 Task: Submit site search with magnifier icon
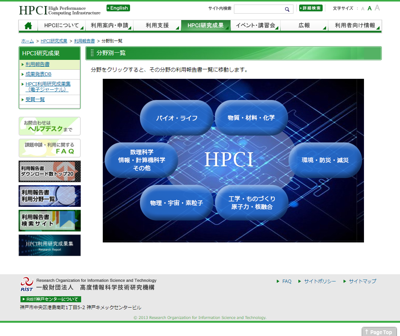click(287, 9)
